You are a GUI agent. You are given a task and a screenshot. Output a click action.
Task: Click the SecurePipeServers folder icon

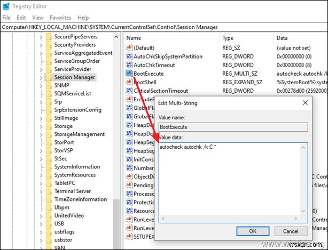point(49,37)
